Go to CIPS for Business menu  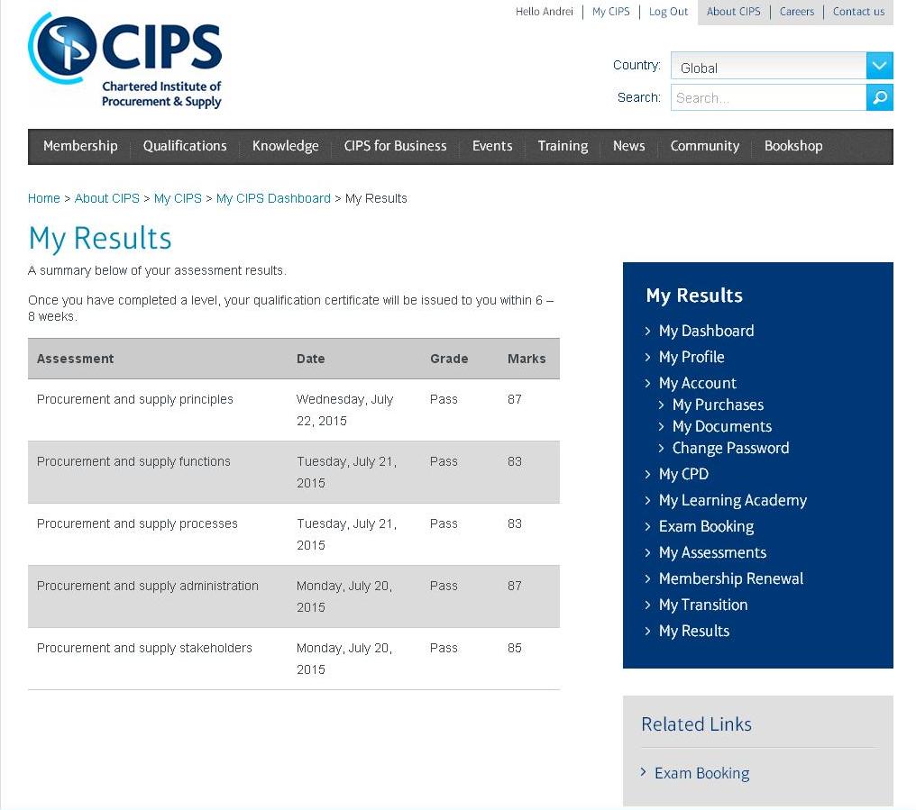point(395,146)
